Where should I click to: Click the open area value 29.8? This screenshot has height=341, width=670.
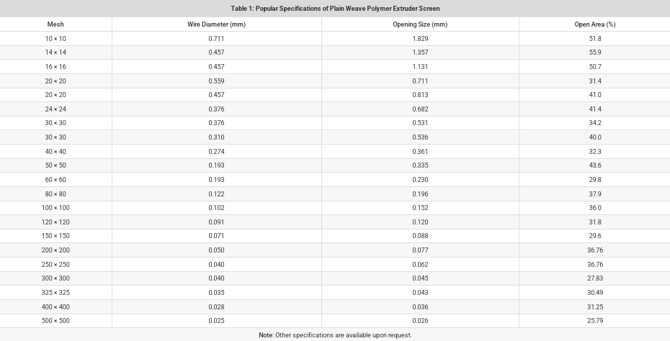tap(594, 180)
